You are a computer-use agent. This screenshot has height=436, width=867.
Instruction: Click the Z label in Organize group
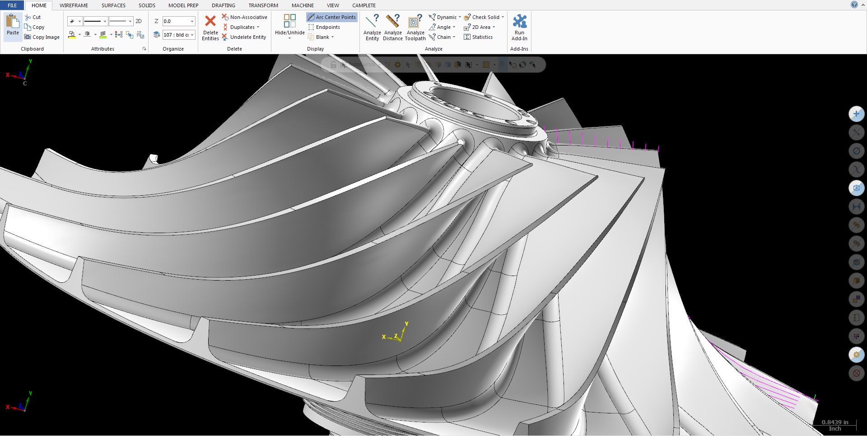(156, 21)
